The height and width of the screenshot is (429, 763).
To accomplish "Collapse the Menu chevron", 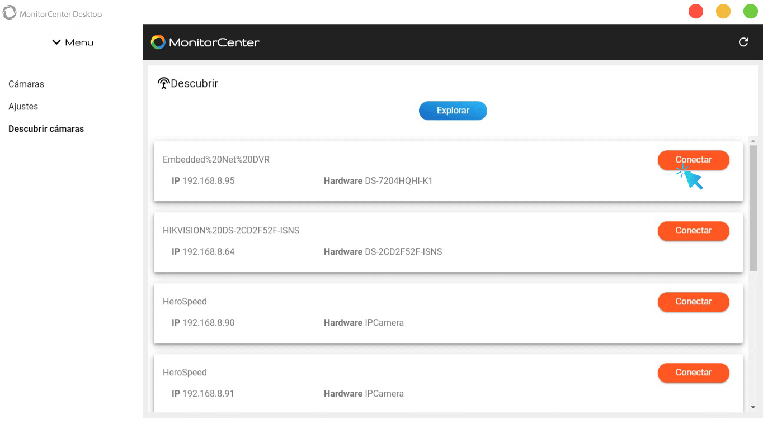I will (56, 42).
